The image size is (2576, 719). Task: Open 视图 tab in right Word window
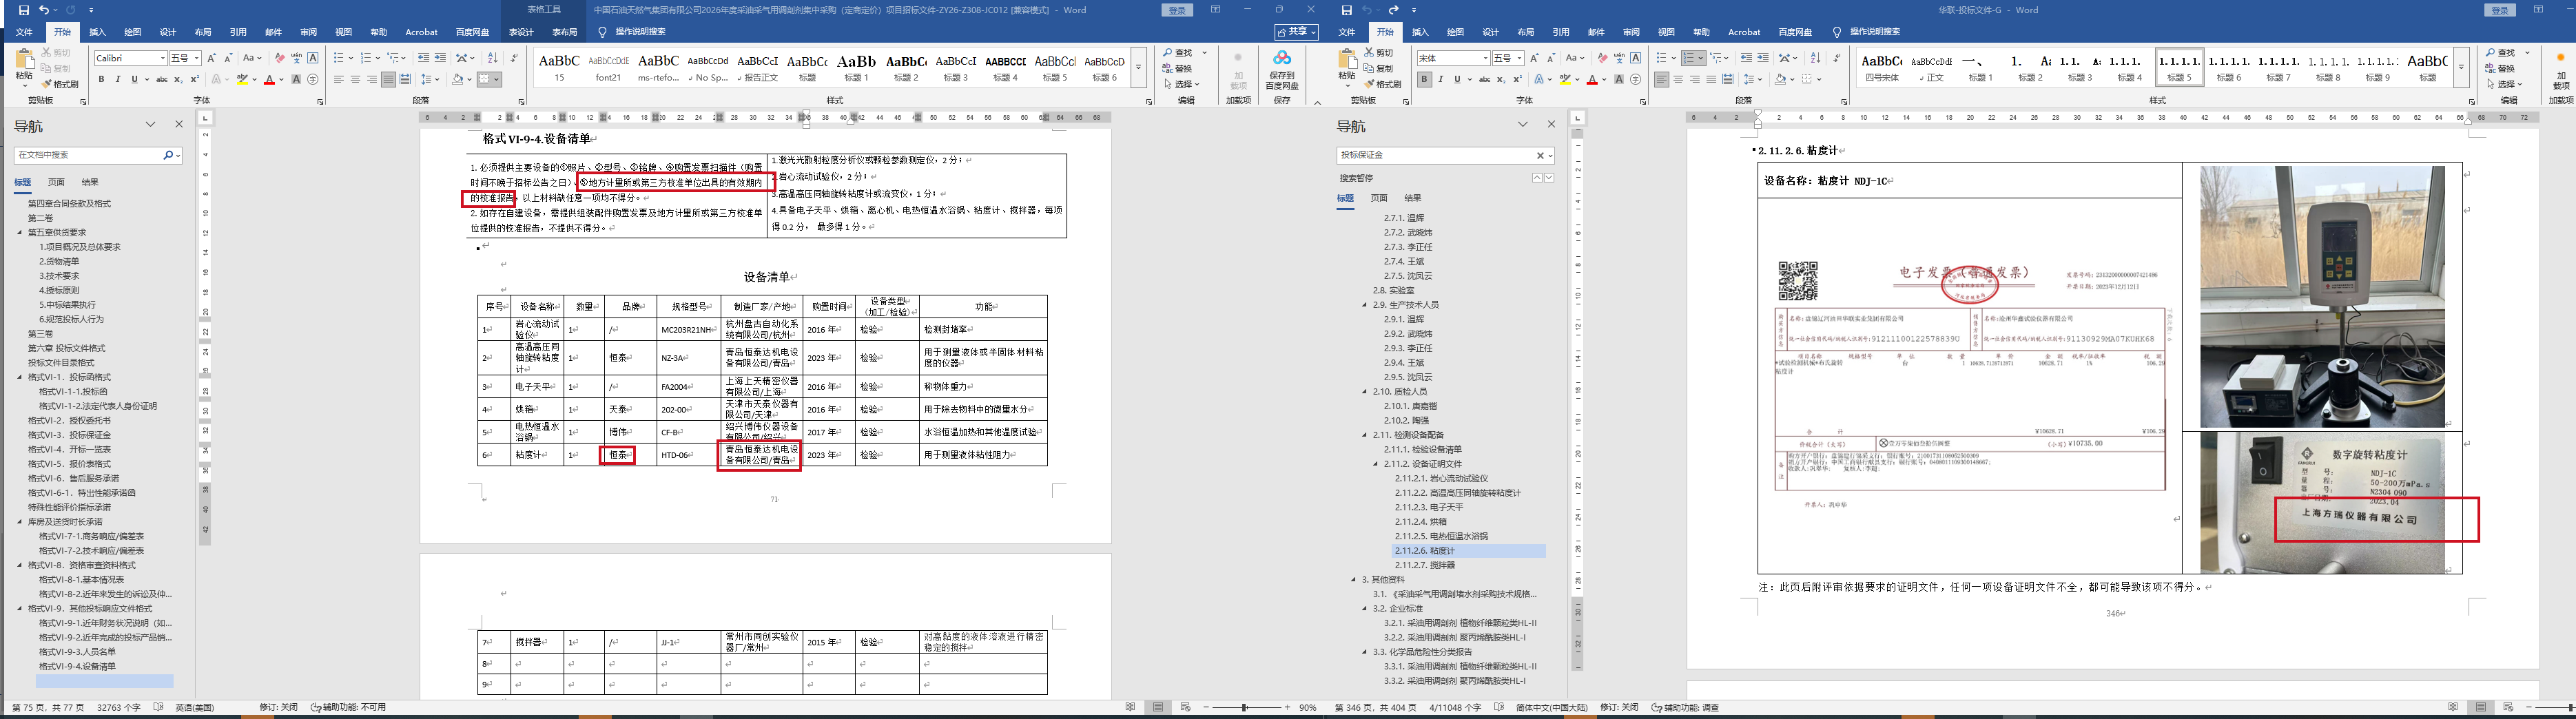[x=1666, y=32]
